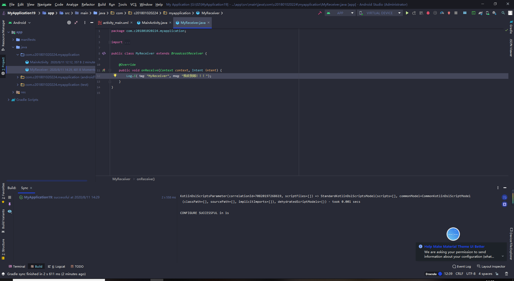
Task: Open the Layout Inspector
Action: tap(491, 267)
